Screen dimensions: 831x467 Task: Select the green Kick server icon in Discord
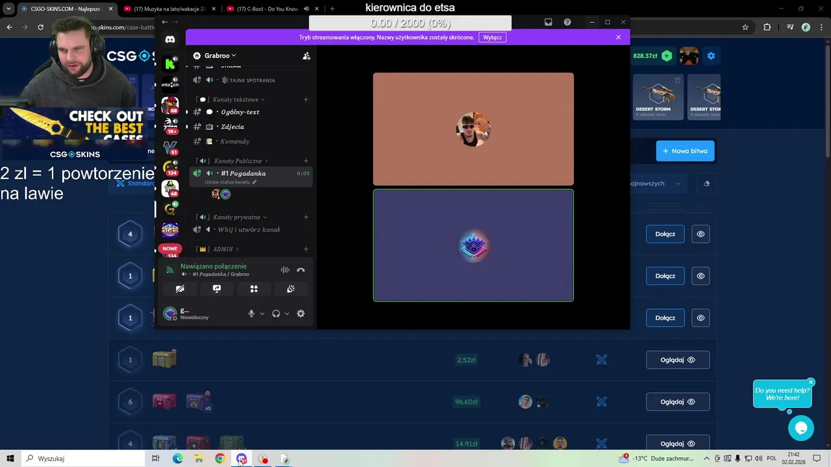[x=170, y=64]
